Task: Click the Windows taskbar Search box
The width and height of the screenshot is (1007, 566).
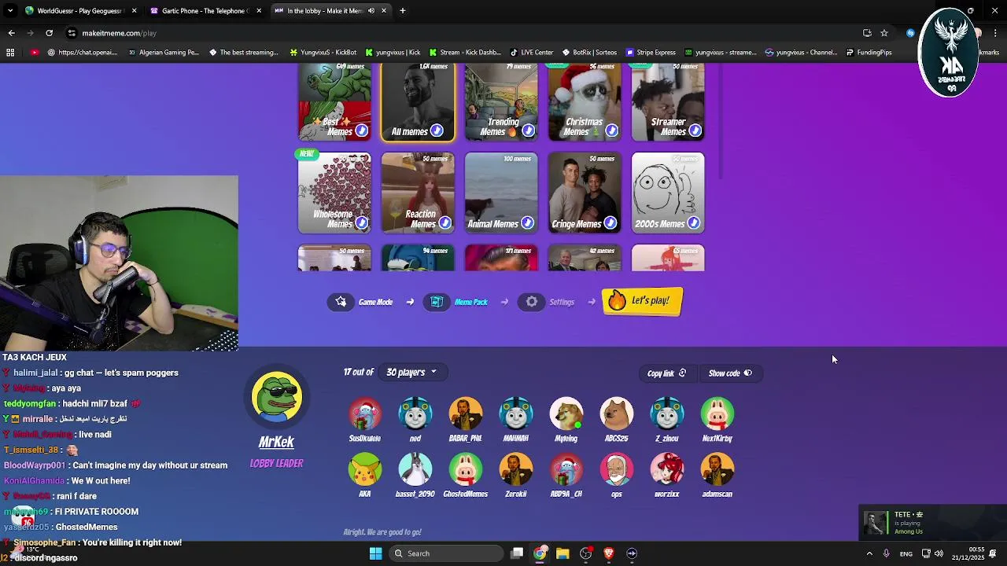Action: pyautogui.click(x=448, y=553)
